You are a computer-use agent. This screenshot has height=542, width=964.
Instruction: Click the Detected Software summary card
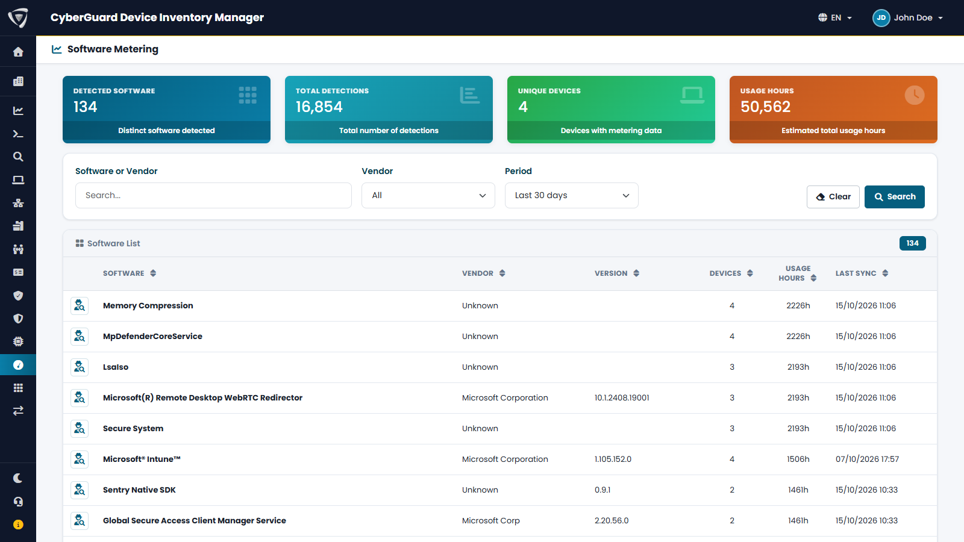tap(166, 110)
